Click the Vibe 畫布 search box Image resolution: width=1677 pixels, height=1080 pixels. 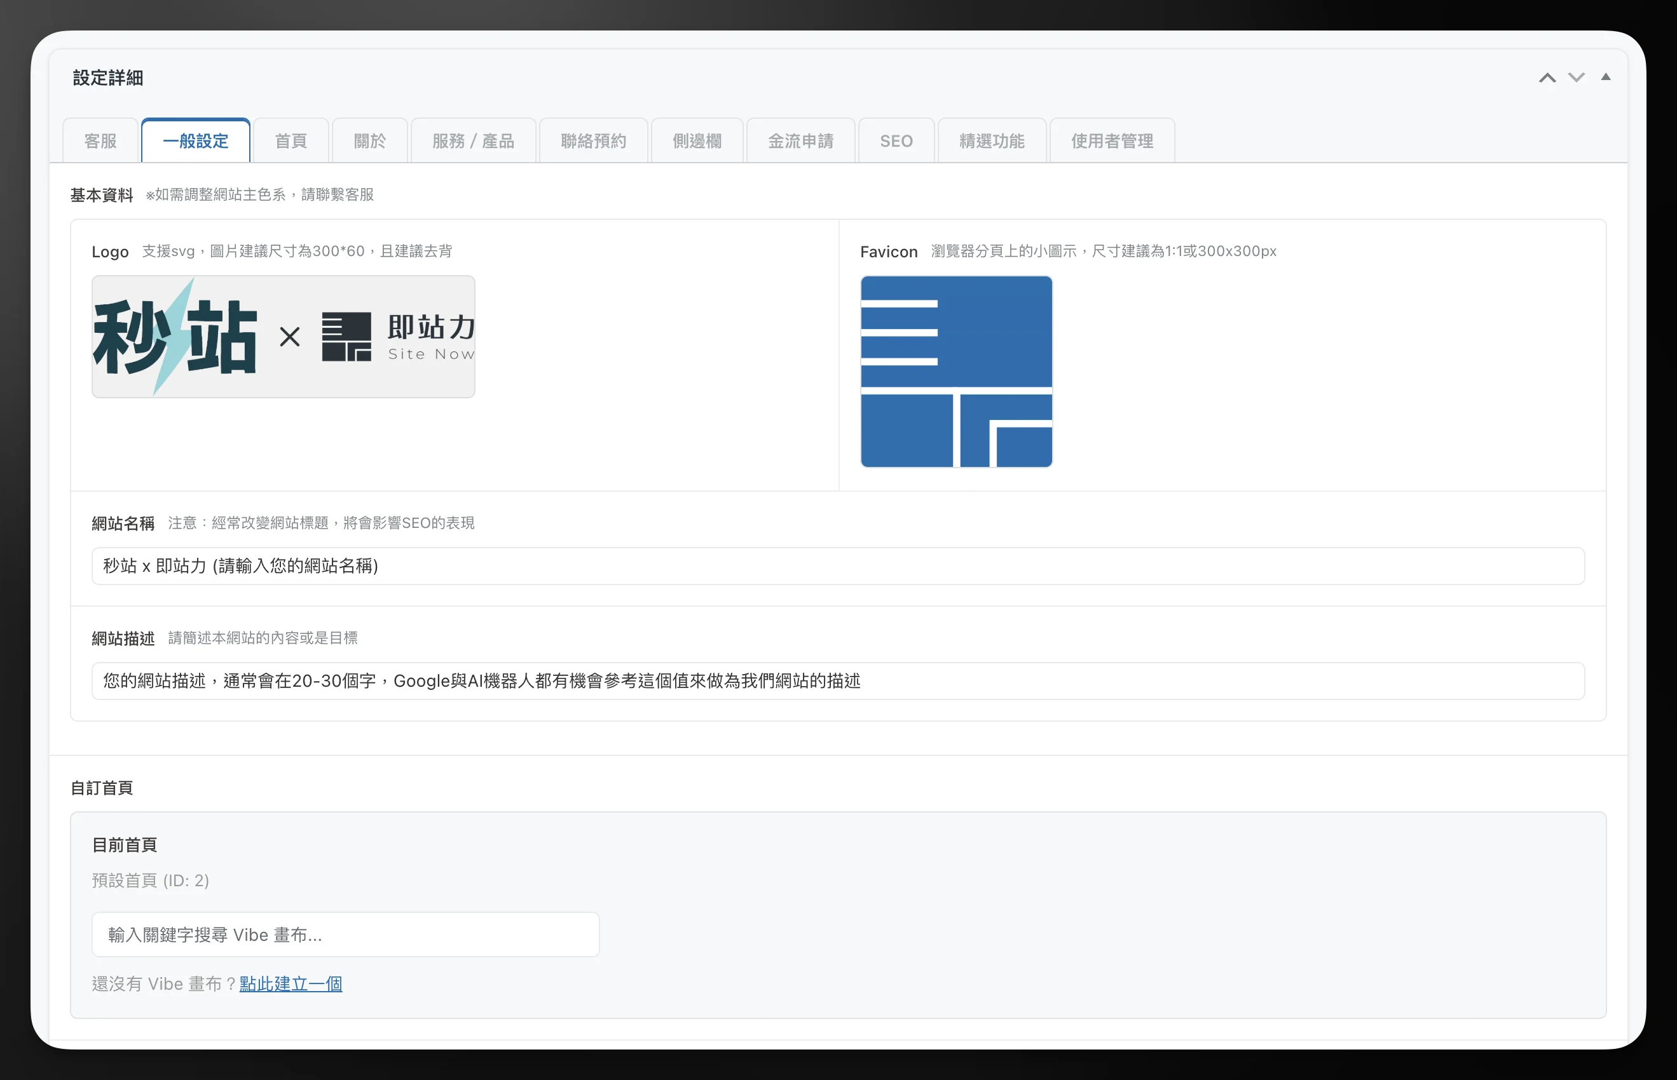[345, 935]
